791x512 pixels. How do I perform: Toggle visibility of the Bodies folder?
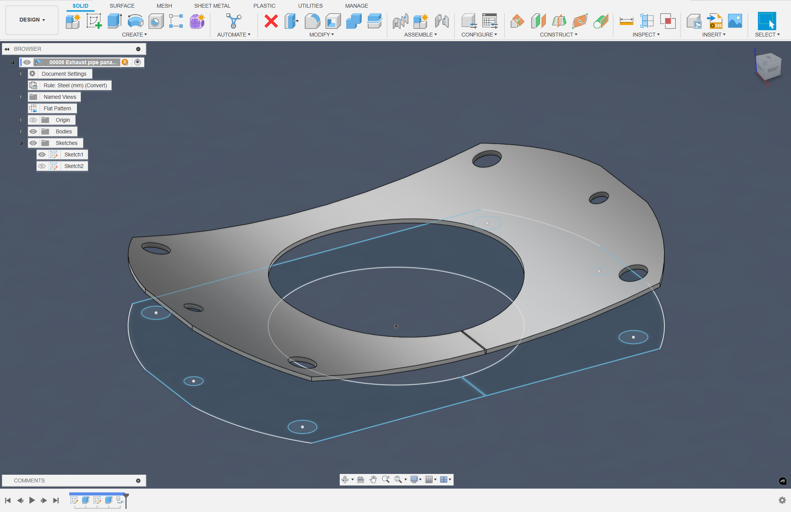(33, 131)
